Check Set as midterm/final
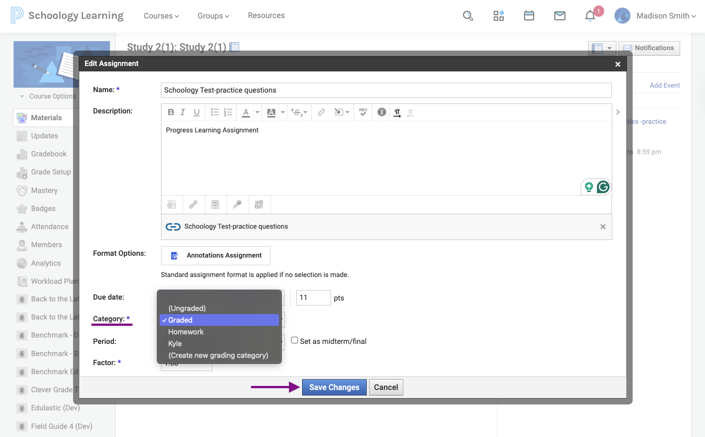Screen dimensions: 705x437 [x=294, y=340]
